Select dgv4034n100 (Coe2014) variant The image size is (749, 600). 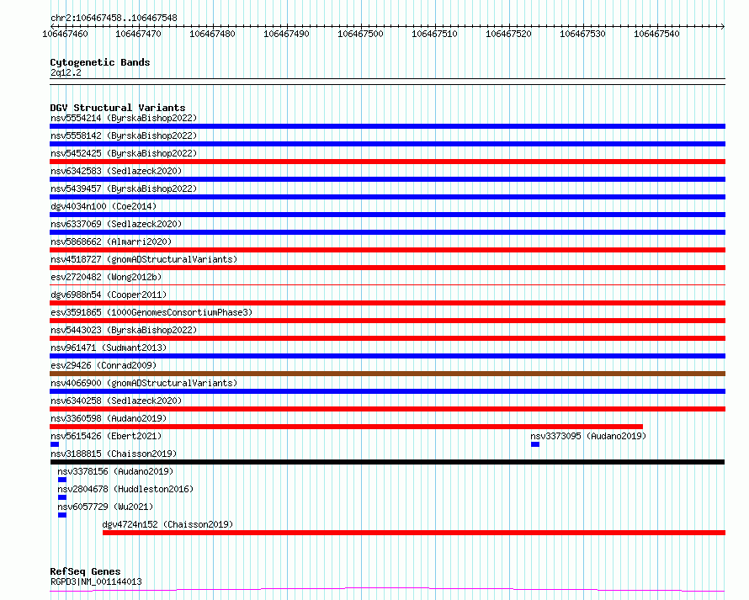(104, 206)
